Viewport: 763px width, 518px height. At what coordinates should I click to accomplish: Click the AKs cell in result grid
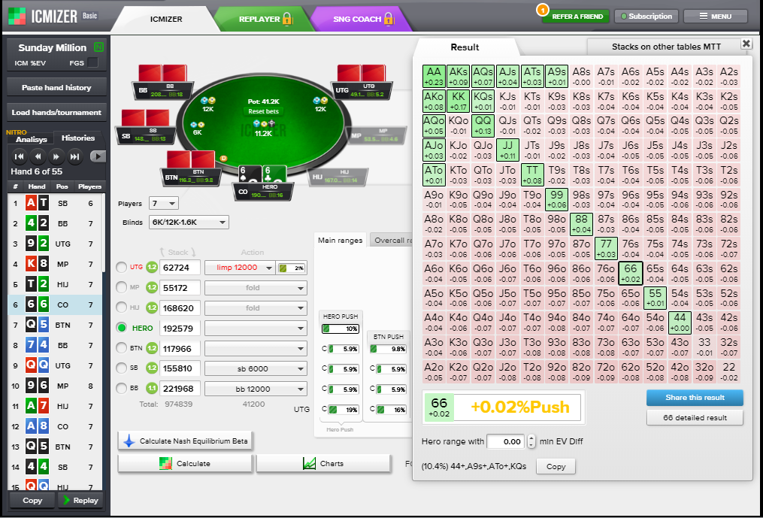point(459,76)
